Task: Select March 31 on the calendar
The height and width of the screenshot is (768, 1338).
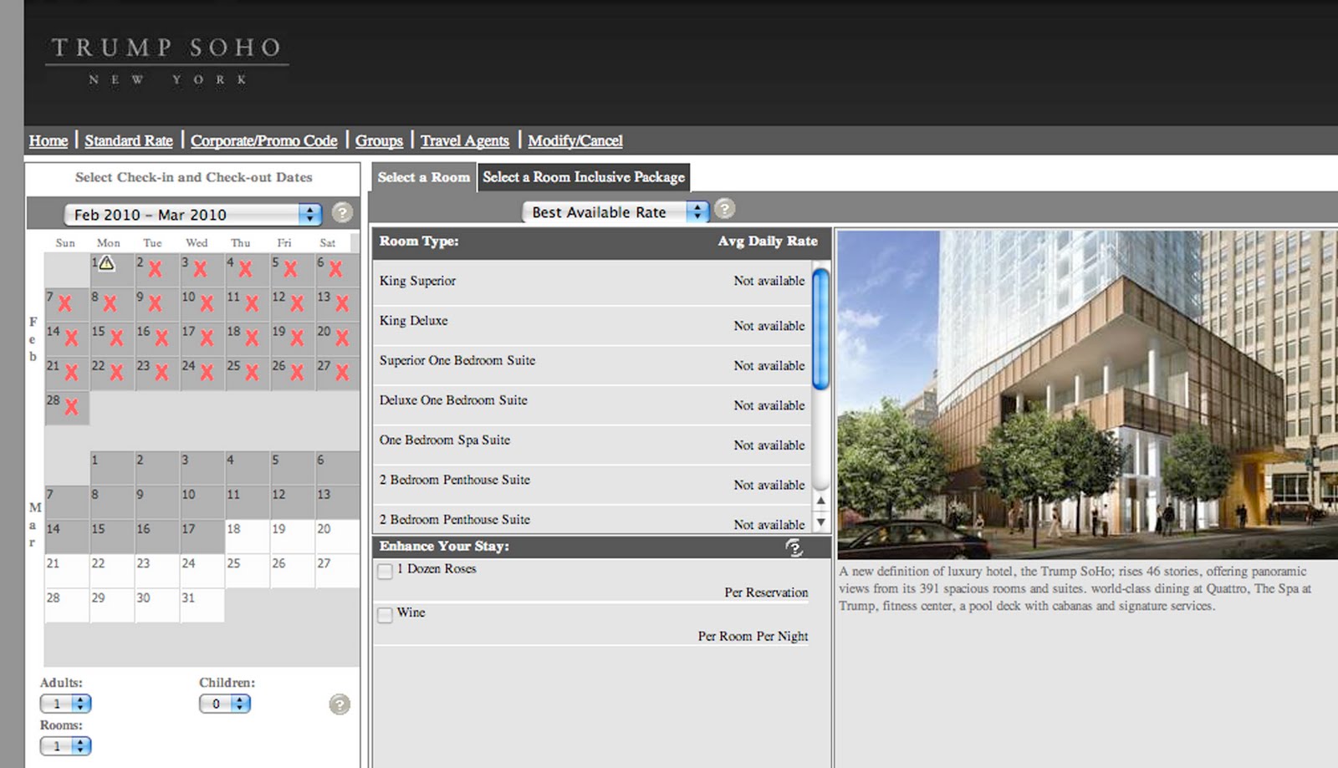Action: point(202,605)
